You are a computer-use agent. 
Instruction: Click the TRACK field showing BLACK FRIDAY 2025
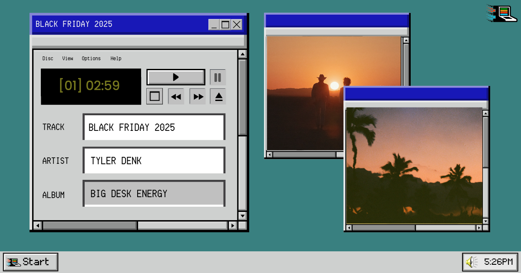click(154, 127)
